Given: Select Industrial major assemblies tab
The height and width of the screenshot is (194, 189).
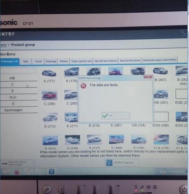Looking at the screenshot, I should pos(159,60).
